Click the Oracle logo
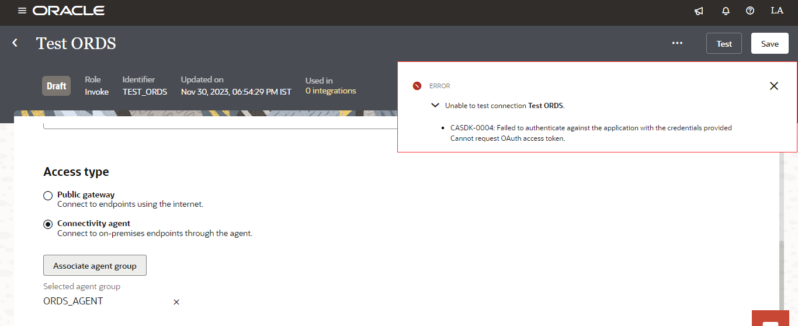The height and width of the screenshot is (326, 798). (x=68, y=11)
